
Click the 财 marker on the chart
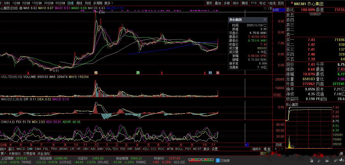[210, 73]
